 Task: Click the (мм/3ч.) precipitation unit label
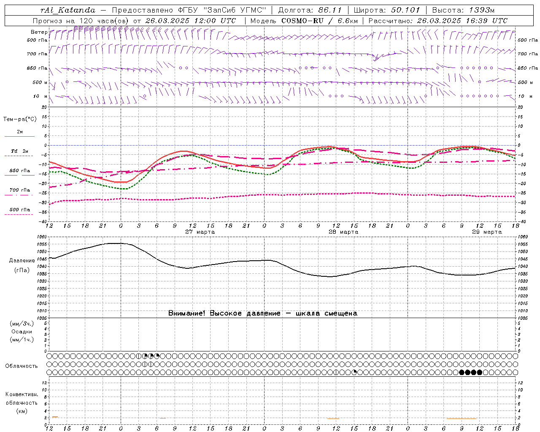click(x=22, y=324)
